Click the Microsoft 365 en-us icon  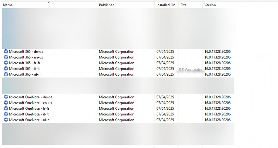point(6,57)
